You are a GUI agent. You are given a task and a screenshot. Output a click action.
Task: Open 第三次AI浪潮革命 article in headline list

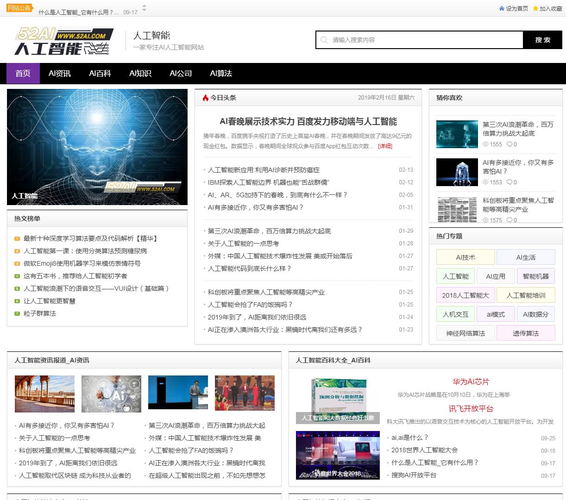269,231
